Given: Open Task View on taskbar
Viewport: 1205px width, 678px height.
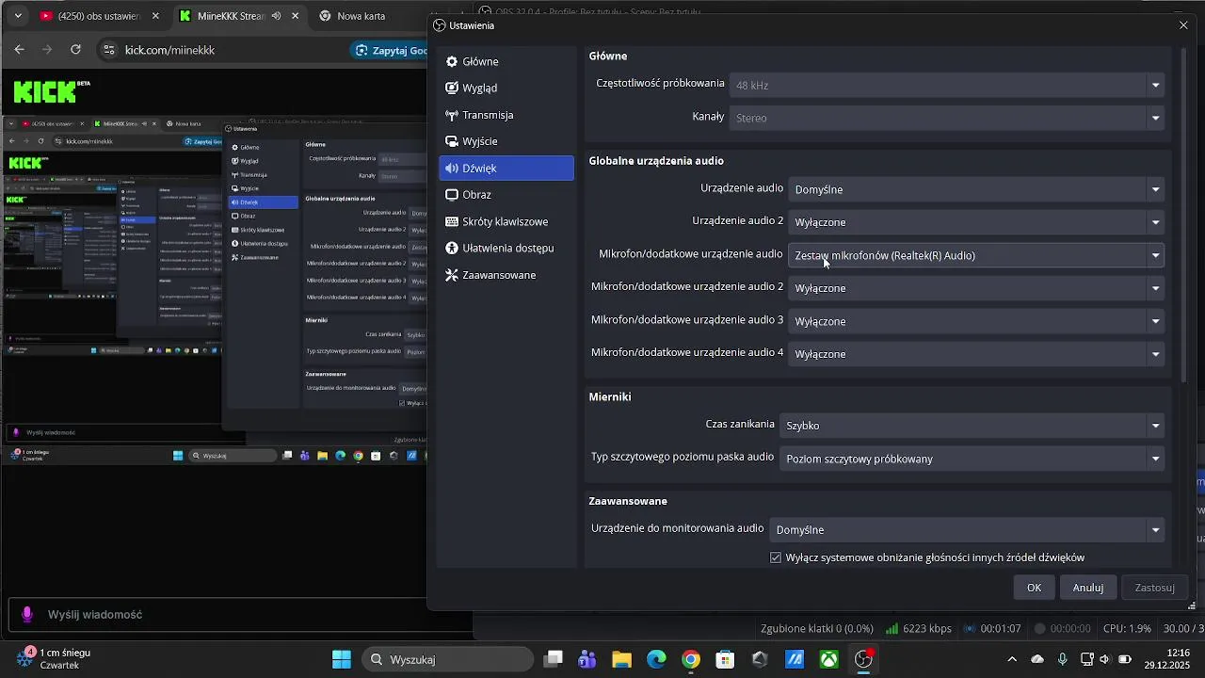Looking at the screenshot, I should [x=554, y=659].
